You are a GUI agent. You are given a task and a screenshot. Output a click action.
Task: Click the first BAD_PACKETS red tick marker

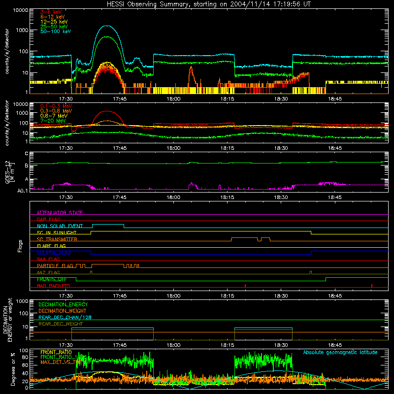245,286
